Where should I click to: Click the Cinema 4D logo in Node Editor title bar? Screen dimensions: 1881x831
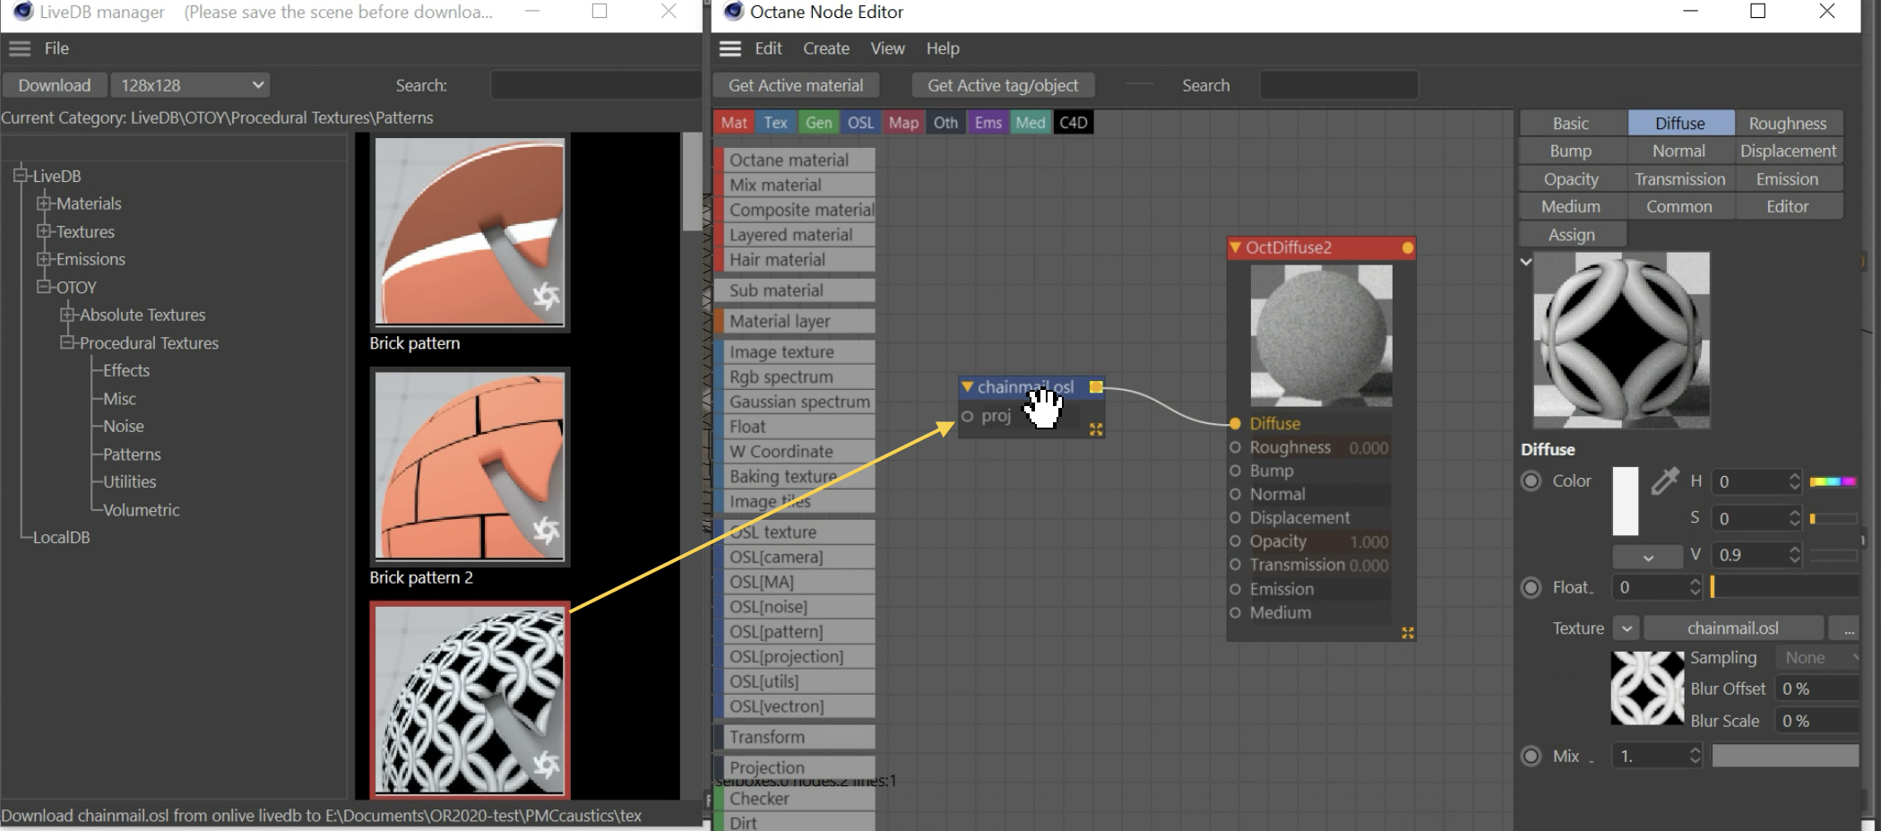[734, 12]
